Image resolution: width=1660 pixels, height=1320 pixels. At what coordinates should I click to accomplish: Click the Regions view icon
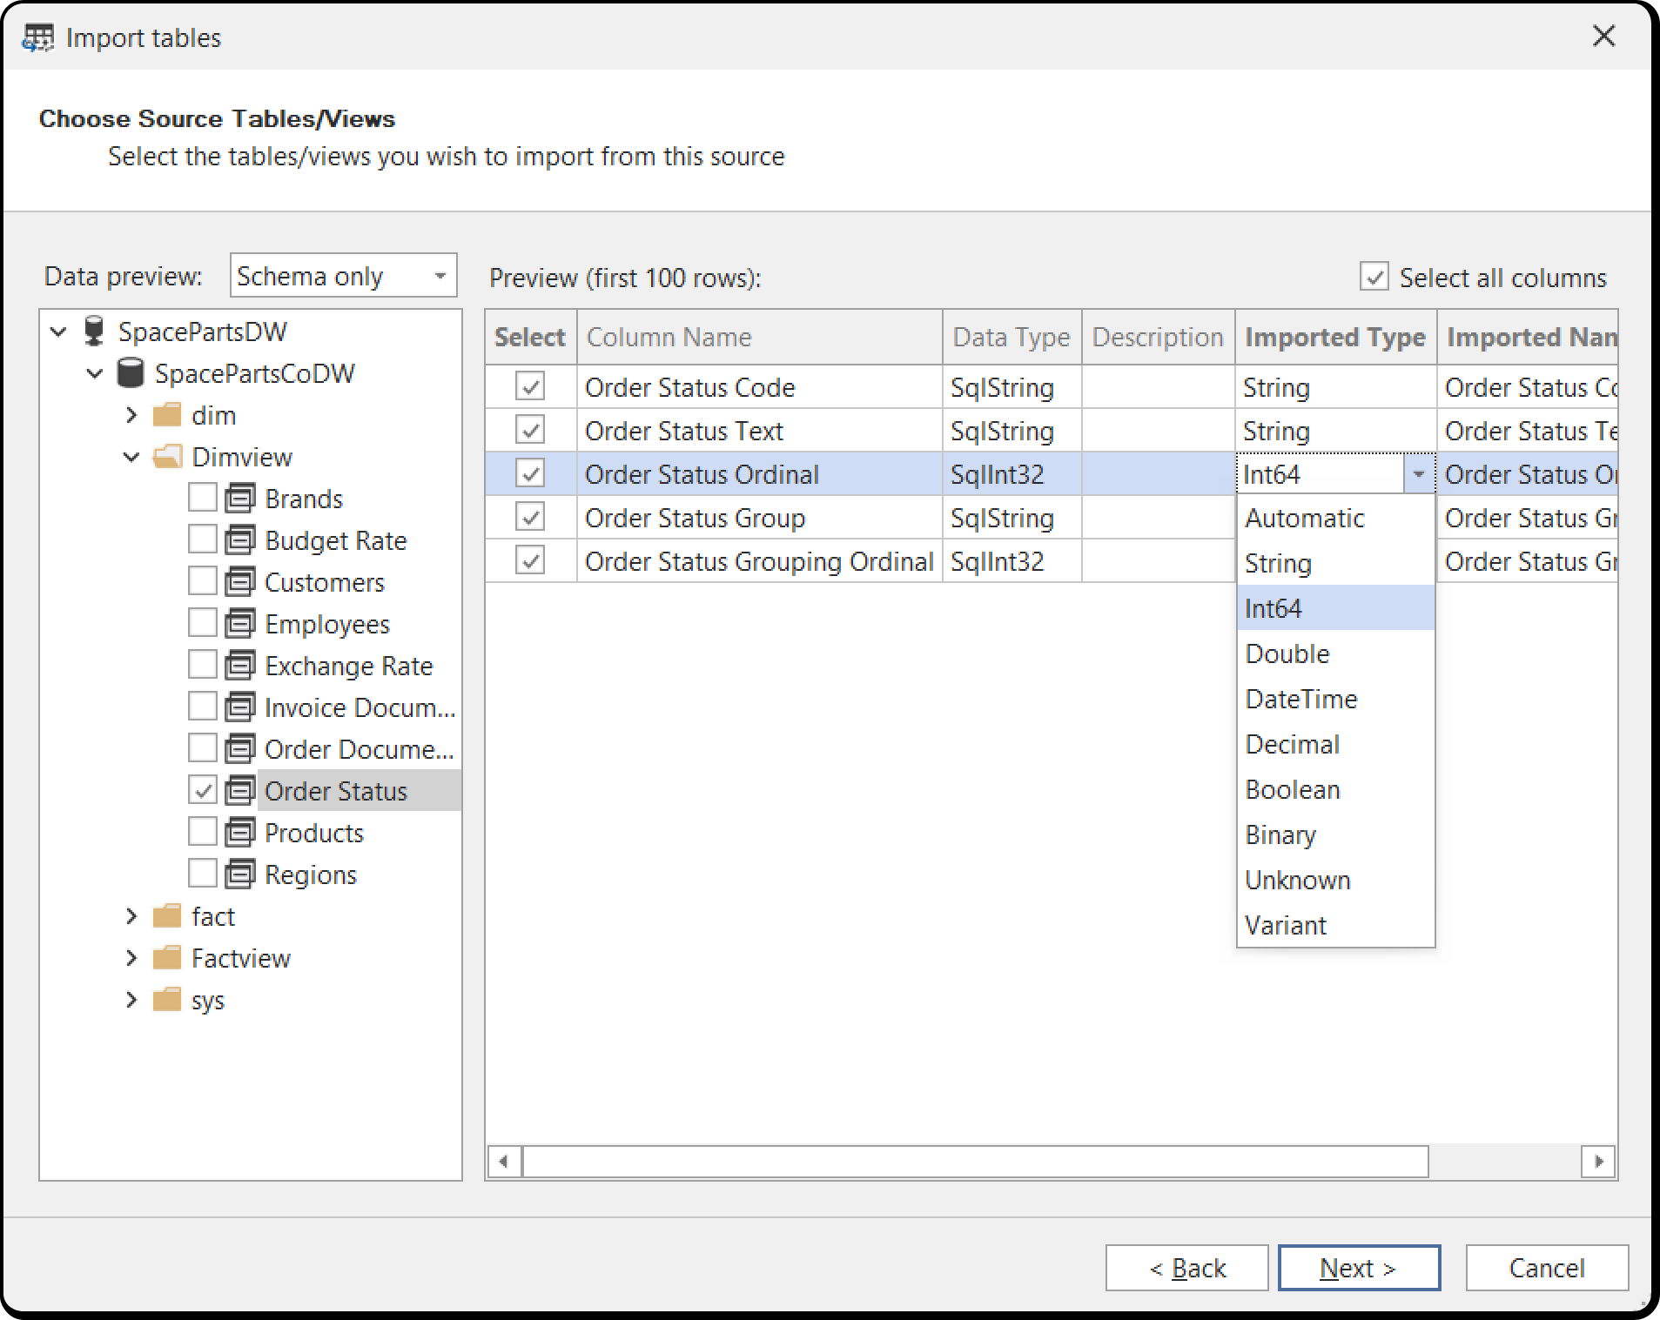239,874
